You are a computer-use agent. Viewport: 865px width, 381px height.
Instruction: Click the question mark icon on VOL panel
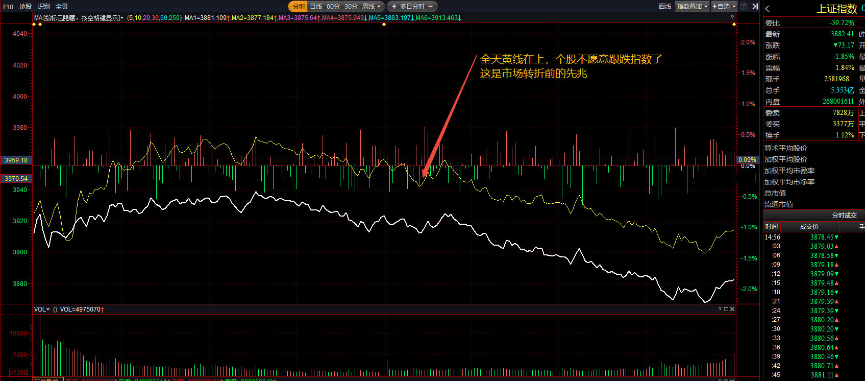[x=720, y=309]
